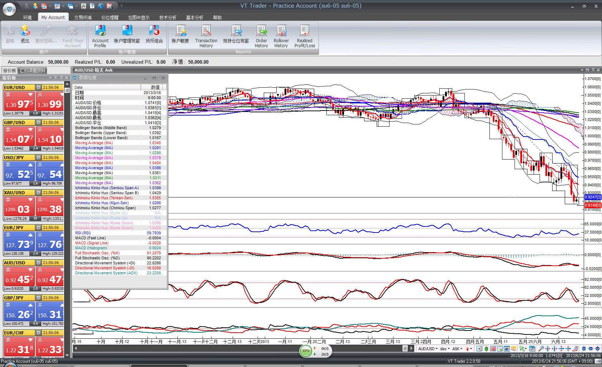The image size is (602, 367).
Task: Switch to the 技术分析 ribbon tab
Action: pyautogui.click(x=168, y=17)
